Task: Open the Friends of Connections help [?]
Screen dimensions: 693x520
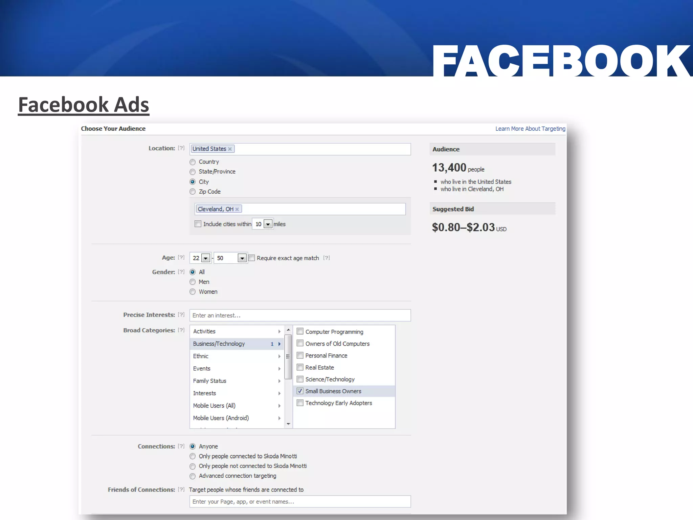Action: click(181, 489)
